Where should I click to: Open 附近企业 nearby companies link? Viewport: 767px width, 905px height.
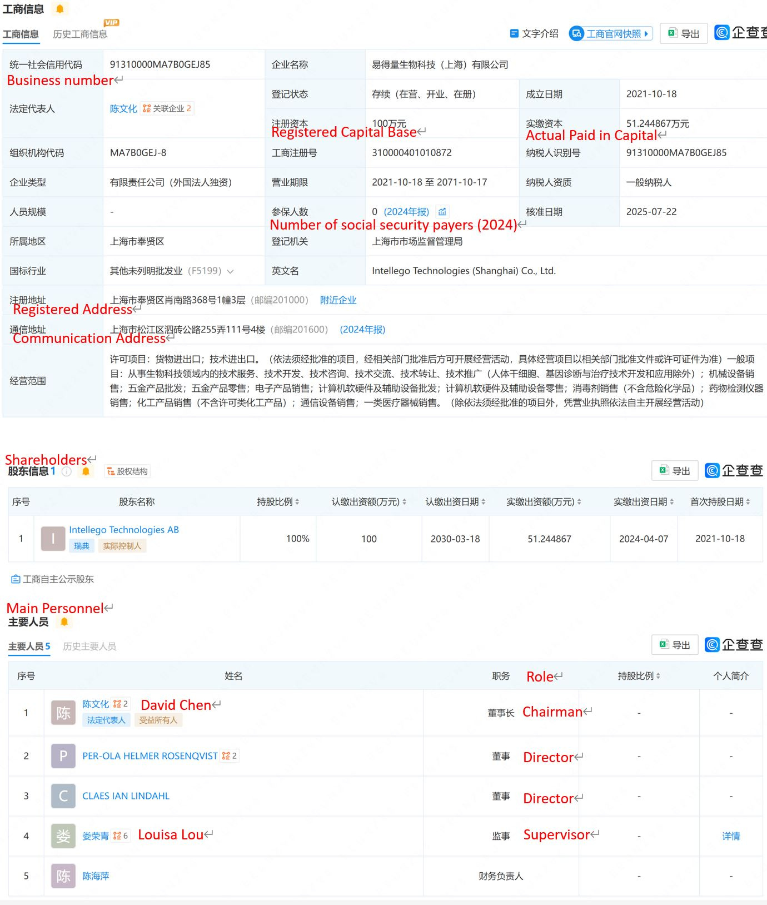click(338, 300)
